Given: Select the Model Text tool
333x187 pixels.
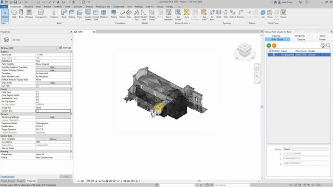Looking at the screenshot, I should tap(137, 15).
